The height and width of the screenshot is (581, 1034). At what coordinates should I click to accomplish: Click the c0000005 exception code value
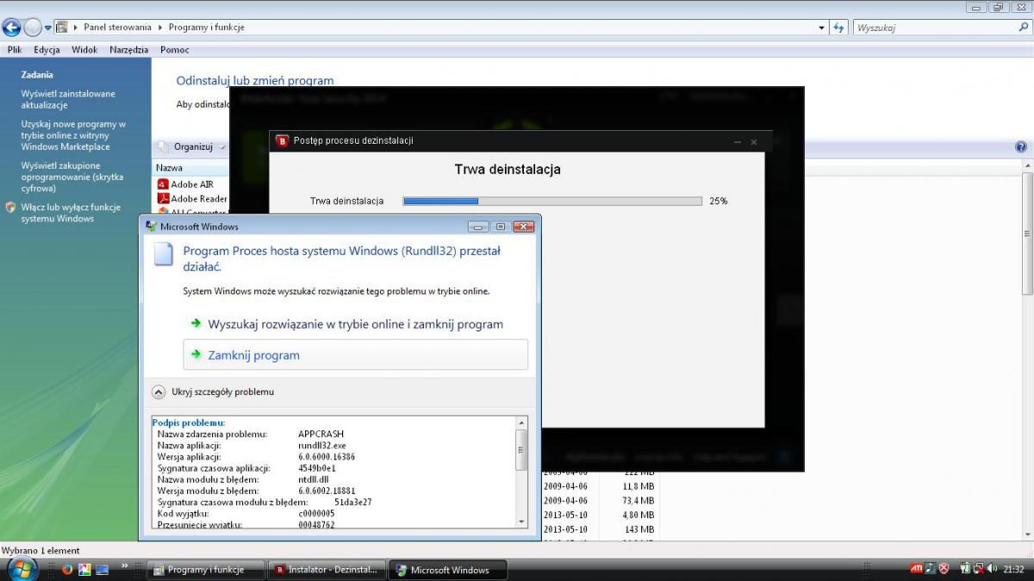tap(316, 513)
